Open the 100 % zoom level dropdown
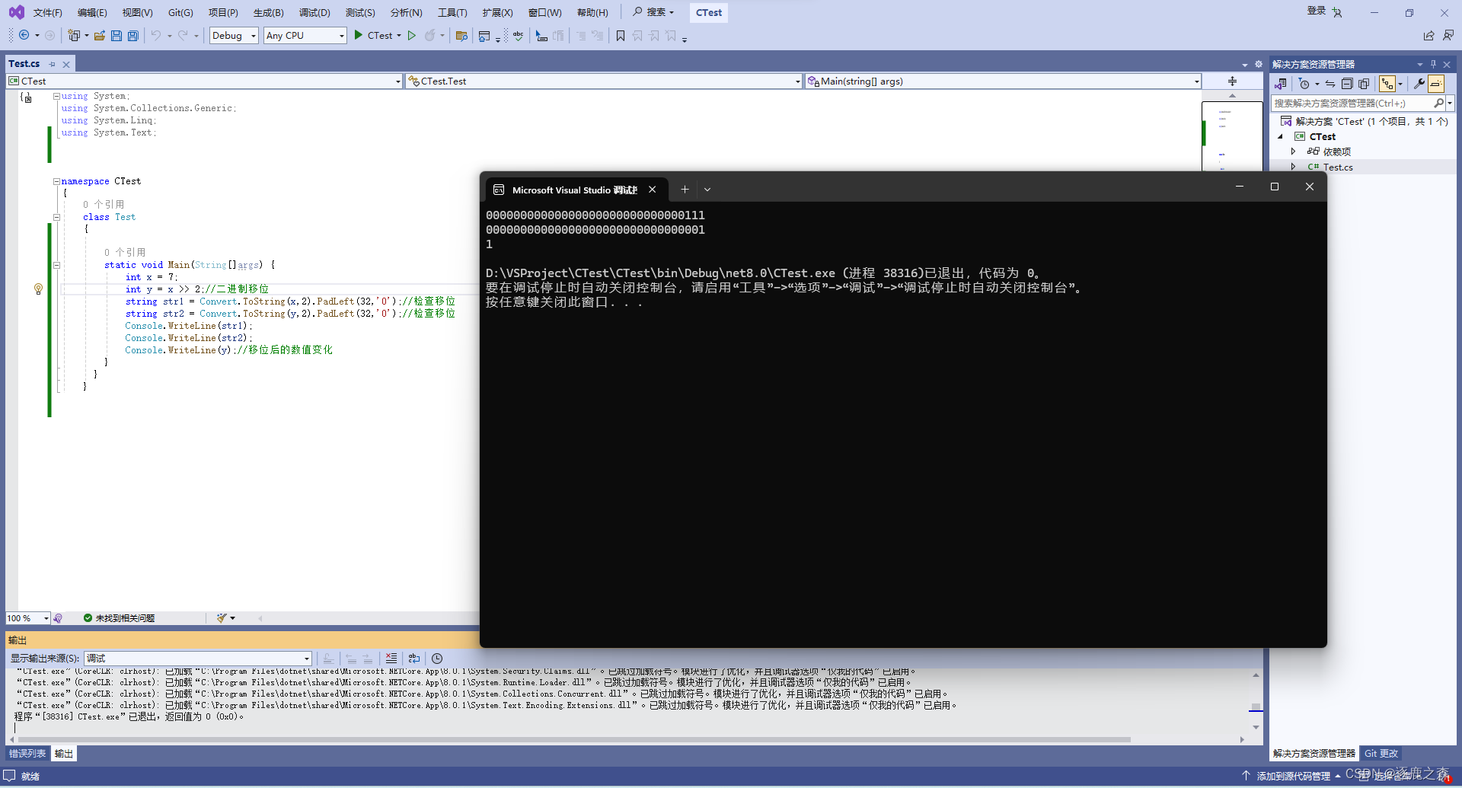 click(28, 618)
